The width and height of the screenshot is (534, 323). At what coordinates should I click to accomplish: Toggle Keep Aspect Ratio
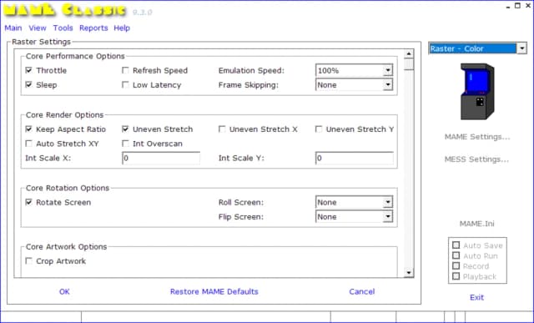[29, 129]
